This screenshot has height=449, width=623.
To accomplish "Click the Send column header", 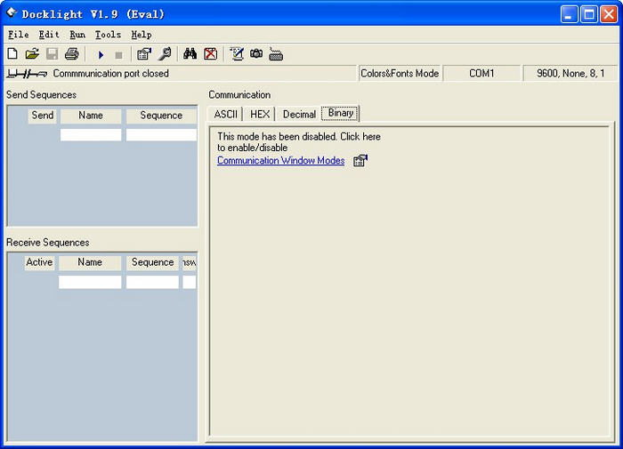I will click(43, 115).
